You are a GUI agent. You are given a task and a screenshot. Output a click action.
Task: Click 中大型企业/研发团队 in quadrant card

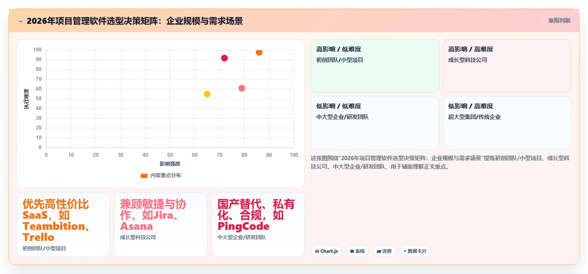(x=342, y=117)
